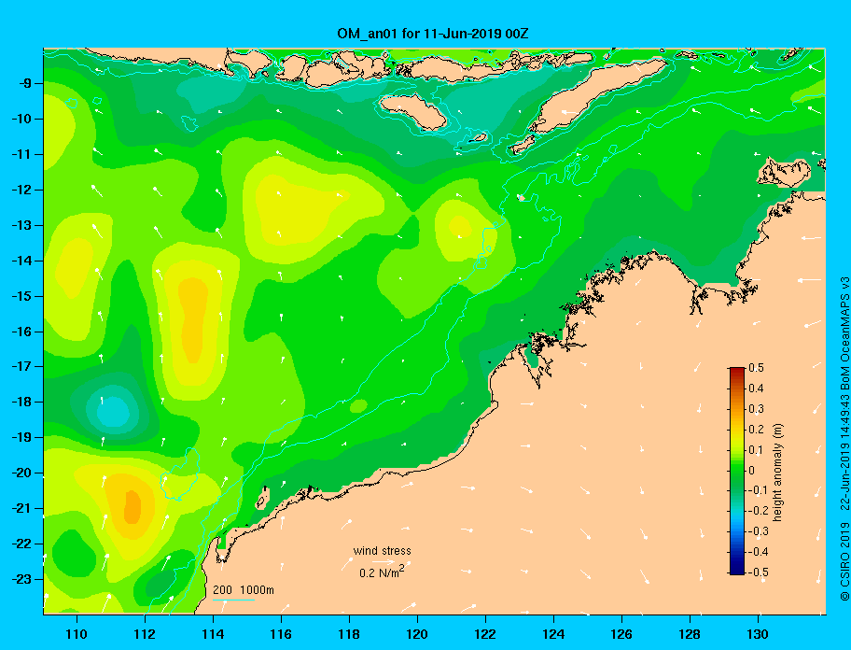This screenshot has height=650, width=851.
Task: Click longitude label '130'
Action: point(758,634)
